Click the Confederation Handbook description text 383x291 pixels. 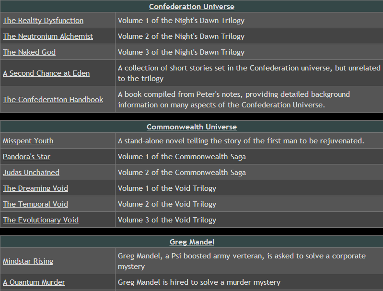click(x=234, y=100)
